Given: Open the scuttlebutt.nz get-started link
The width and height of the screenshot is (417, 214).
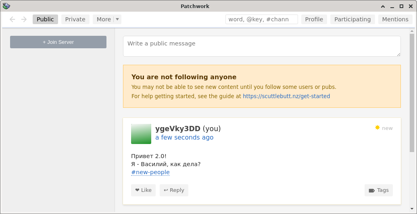Looking at the screenshot, I should (286, 96).
